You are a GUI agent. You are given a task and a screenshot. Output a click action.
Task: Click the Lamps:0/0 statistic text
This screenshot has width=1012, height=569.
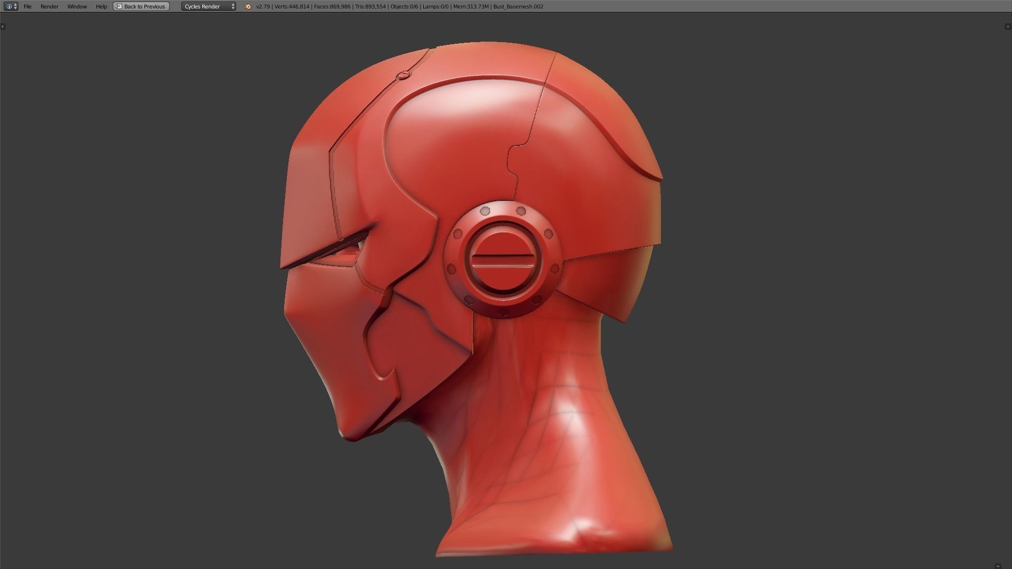435,6
